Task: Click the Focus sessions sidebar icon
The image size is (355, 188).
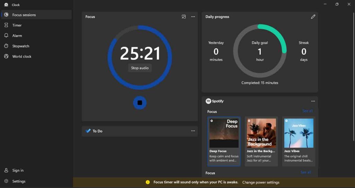Action: tap(6, 15)
